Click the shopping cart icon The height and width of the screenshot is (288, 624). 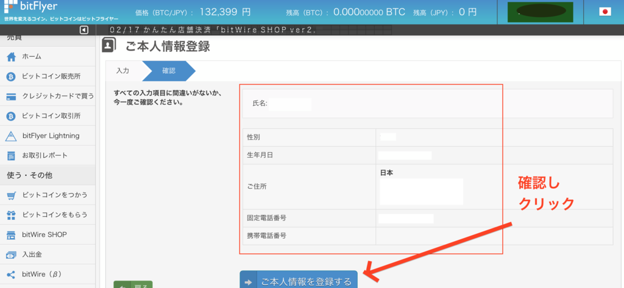[11, 195]
